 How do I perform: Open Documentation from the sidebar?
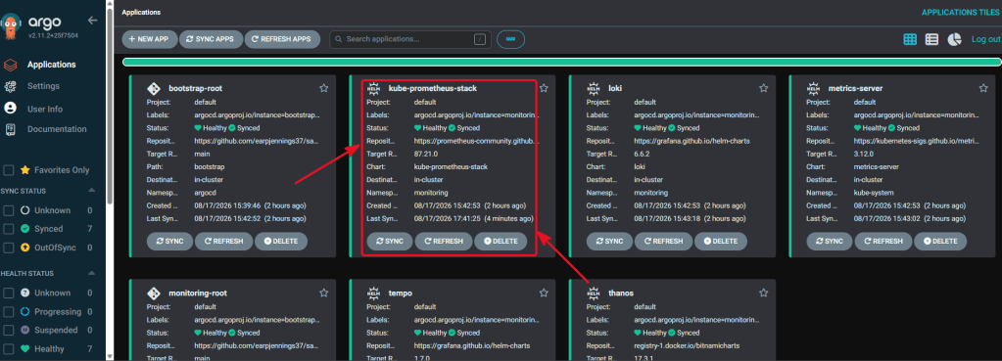coord(57,129)
